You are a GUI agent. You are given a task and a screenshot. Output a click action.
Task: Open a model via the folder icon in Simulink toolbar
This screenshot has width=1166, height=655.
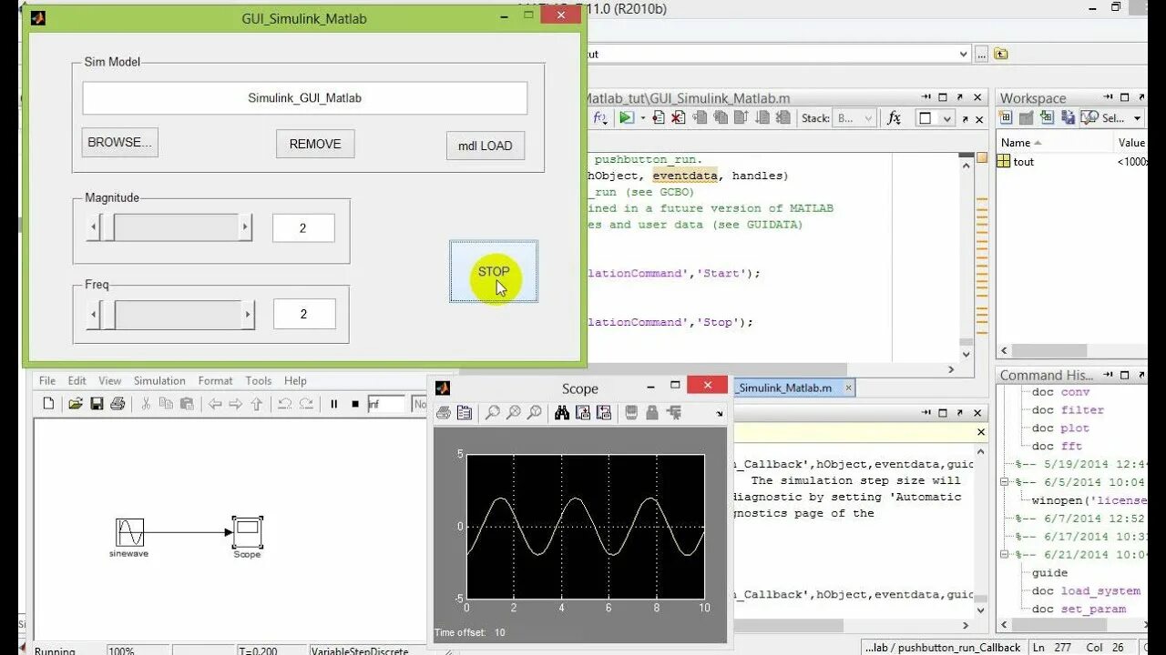pos(76,404)
